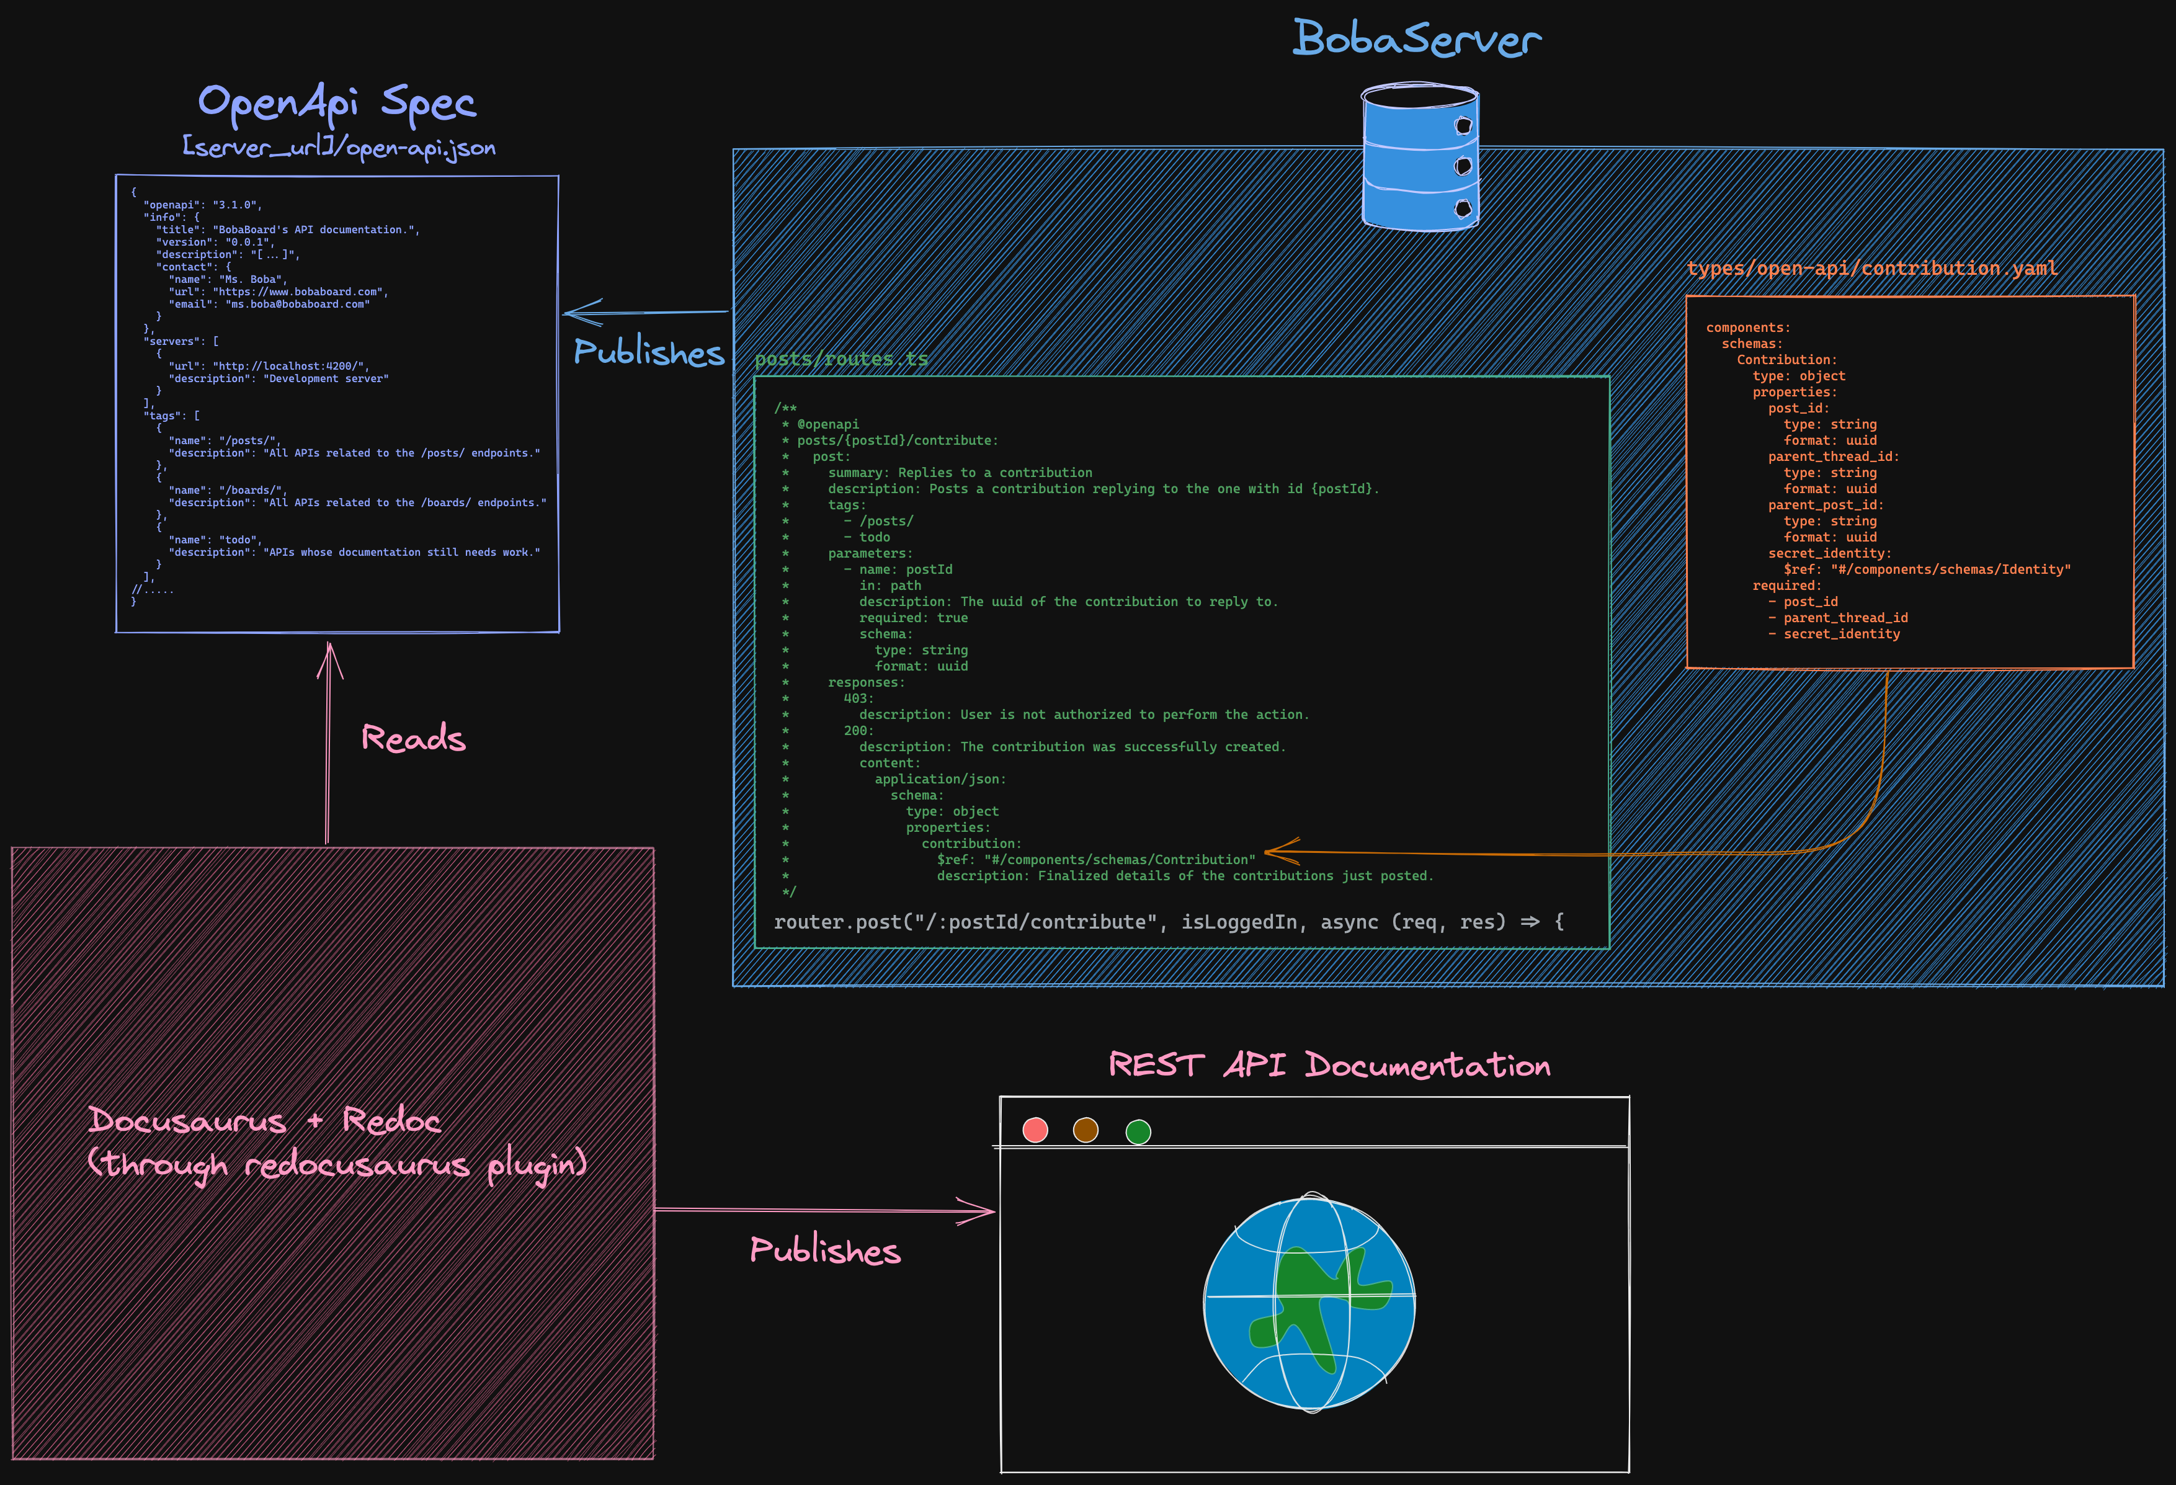Click the [server_url]/open-api.json label
This screenshot has width=2176, height=1485.
point(339,148)
